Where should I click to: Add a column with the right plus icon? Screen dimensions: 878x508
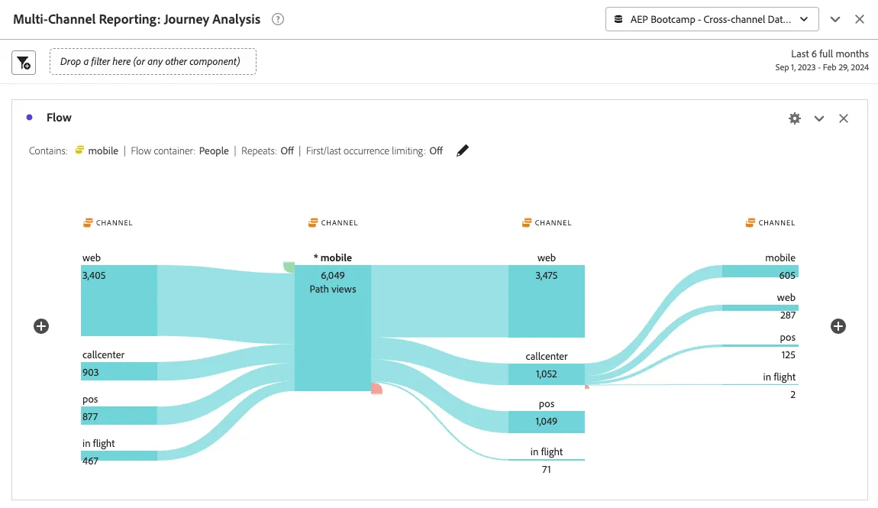(x=838, y=326)
